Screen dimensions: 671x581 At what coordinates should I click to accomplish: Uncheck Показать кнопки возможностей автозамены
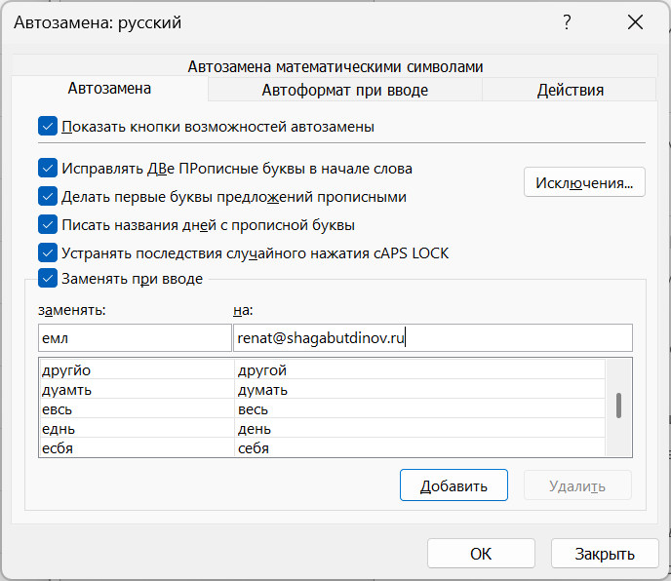pos(48,126)
